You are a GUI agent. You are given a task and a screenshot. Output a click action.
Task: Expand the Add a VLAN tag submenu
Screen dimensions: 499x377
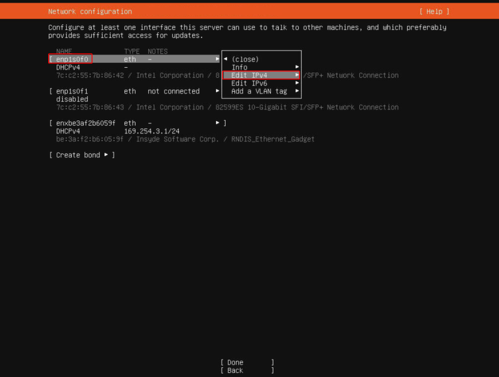(297, 91)
